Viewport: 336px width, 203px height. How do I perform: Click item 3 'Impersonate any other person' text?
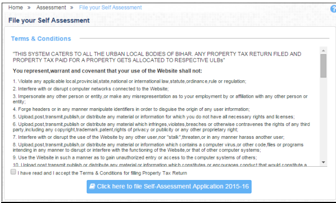point(160,99)
